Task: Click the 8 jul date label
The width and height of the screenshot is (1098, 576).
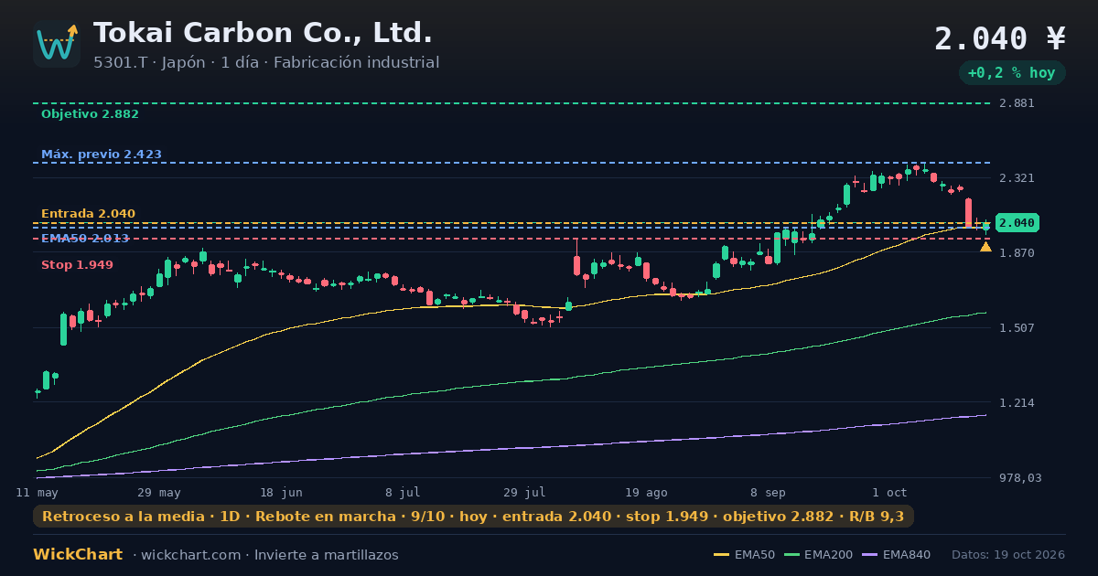Action: point(403,492)
